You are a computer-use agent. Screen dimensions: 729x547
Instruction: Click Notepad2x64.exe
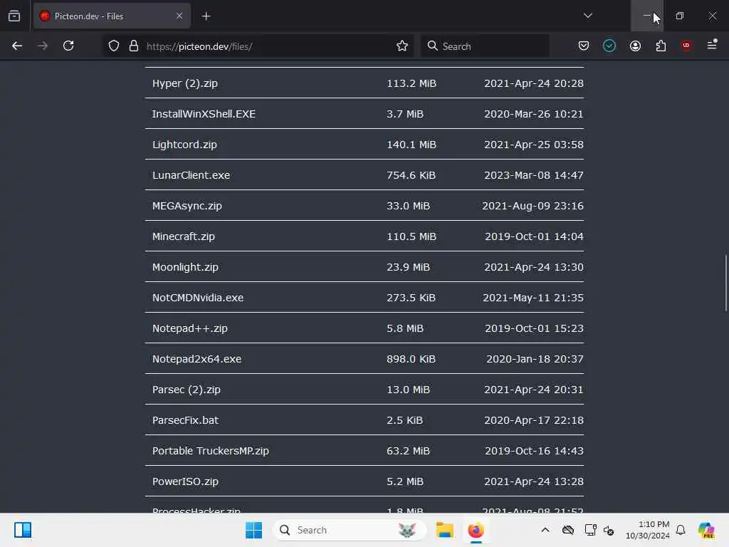point(196,359)
